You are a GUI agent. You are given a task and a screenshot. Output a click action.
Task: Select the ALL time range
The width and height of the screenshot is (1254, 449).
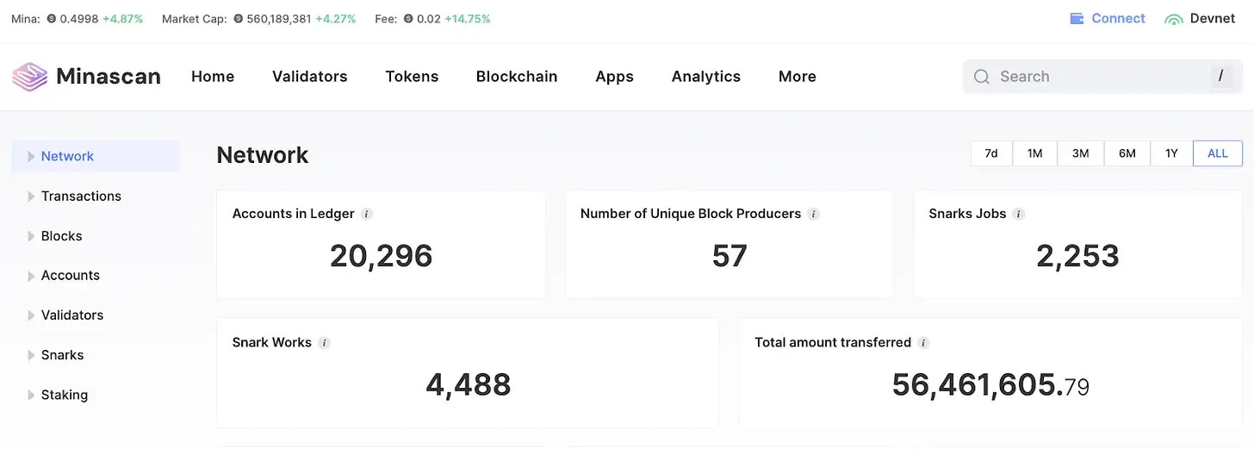[x=1218, y=153]
